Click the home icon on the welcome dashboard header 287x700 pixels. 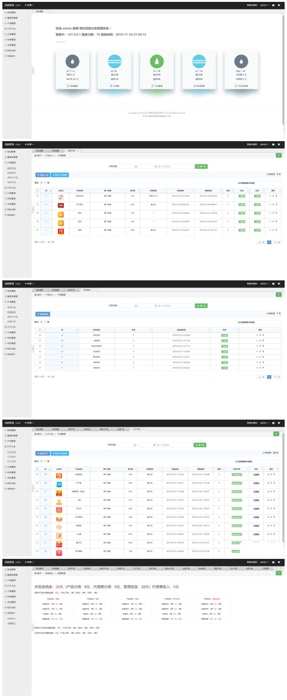tap(273, 6)
